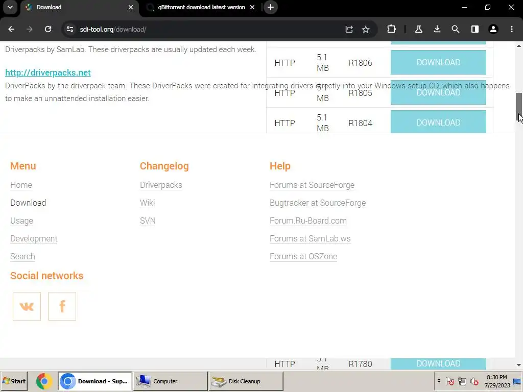Close the qBittorrent tab
Viewport: 523px width, 392px height.
[252, 7]
